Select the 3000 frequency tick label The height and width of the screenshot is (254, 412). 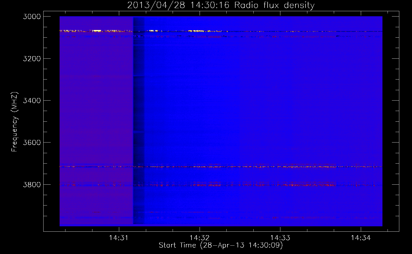coord(32,17)
